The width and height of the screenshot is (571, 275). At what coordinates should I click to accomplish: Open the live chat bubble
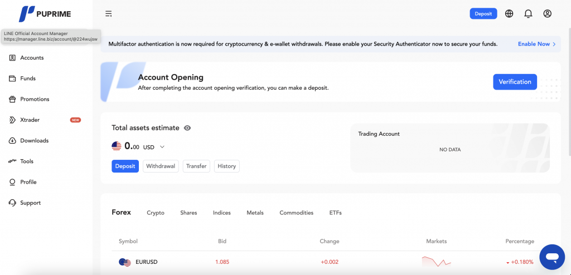coord(552,257)
